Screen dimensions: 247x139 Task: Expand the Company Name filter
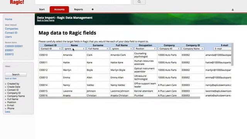point(16,96)
